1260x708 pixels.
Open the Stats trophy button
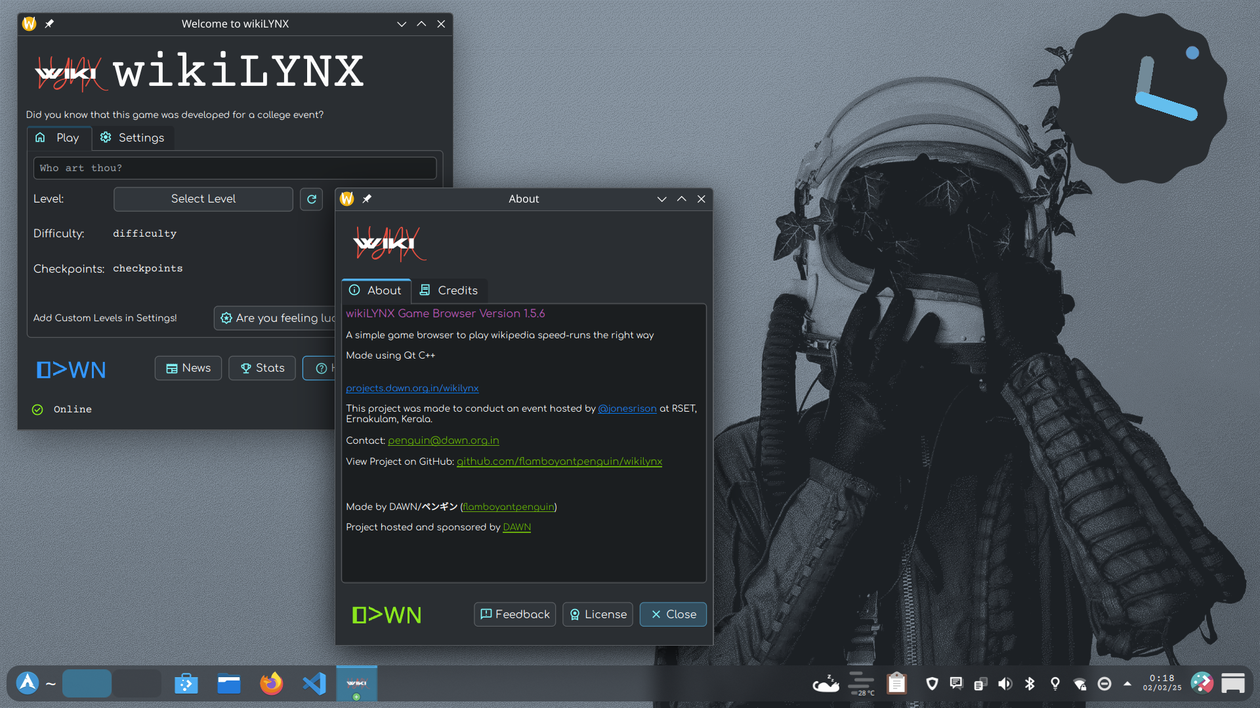tap(262, 368)
